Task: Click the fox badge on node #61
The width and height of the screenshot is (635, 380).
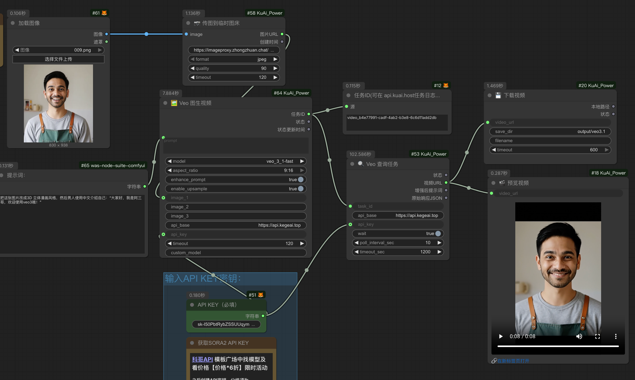Action: [x=104, y=13]
